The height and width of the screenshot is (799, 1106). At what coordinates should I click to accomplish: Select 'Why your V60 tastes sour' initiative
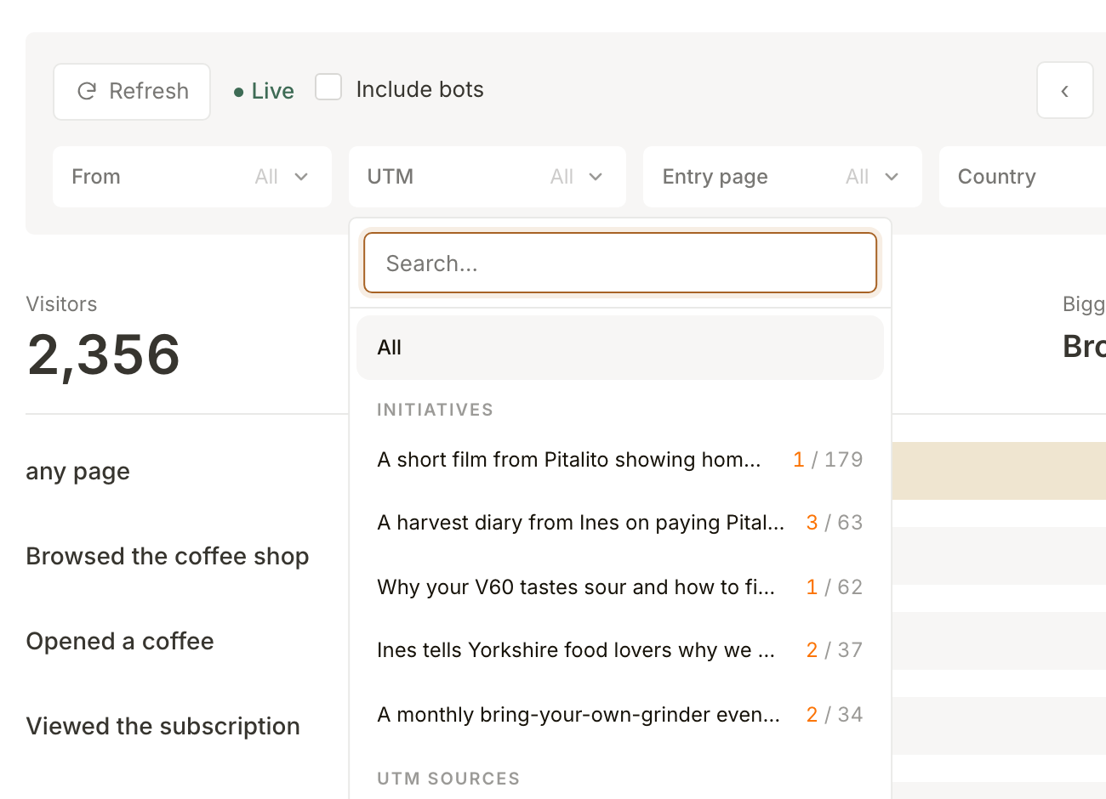coord(620,587)
